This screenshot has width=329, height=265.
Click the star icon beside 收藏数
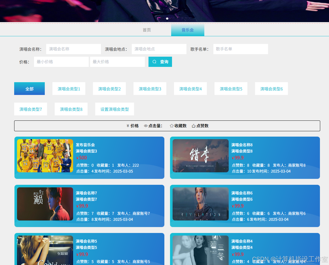pyautogui.click(x=172, y=126)
